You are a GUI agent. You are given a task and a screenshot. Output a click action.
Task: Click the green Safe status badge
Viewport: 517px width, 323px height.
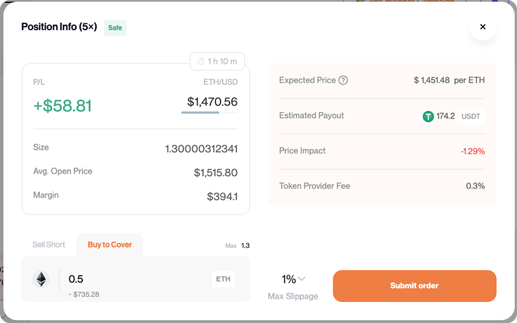[x=115, y=28]
